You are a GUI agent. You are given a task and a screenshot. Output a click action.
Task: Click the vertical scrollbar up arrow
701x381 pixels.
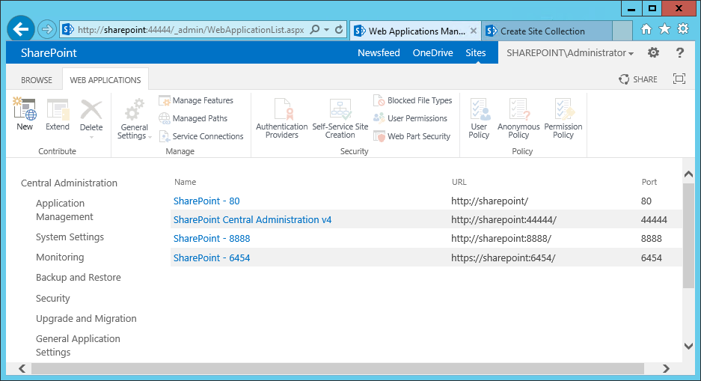tap(688, 174)
